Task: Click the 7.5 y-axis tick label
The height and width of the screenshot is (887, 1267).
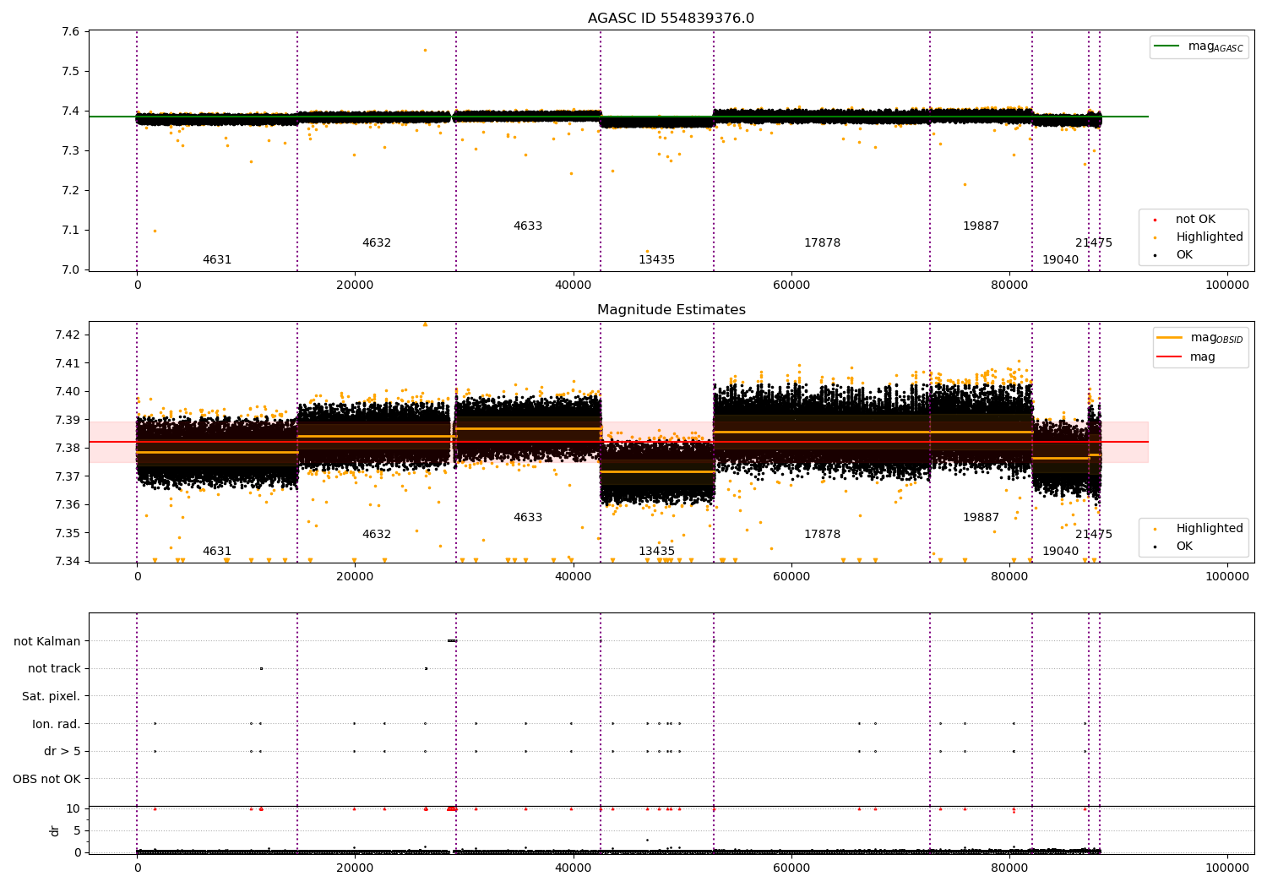Action: point(71,72)
